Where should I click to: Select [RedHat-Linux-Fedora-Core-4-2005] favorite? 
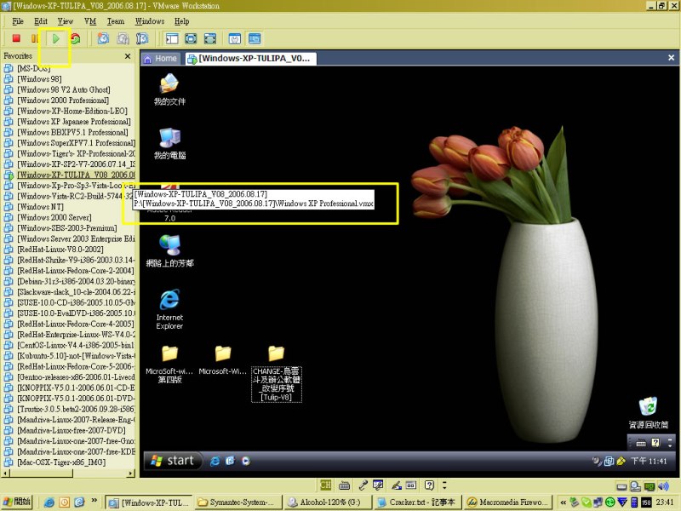click(x=76, y=324)
